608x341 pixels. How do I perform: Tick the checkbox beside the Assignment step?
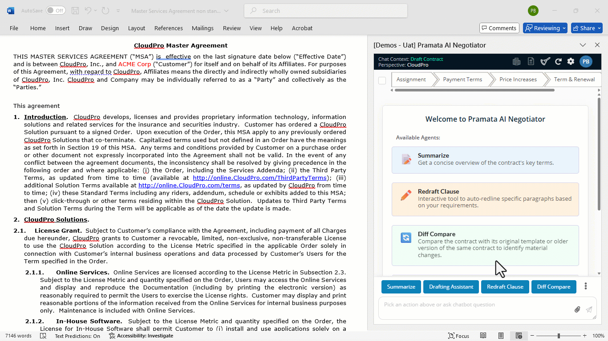pos(382,80)
